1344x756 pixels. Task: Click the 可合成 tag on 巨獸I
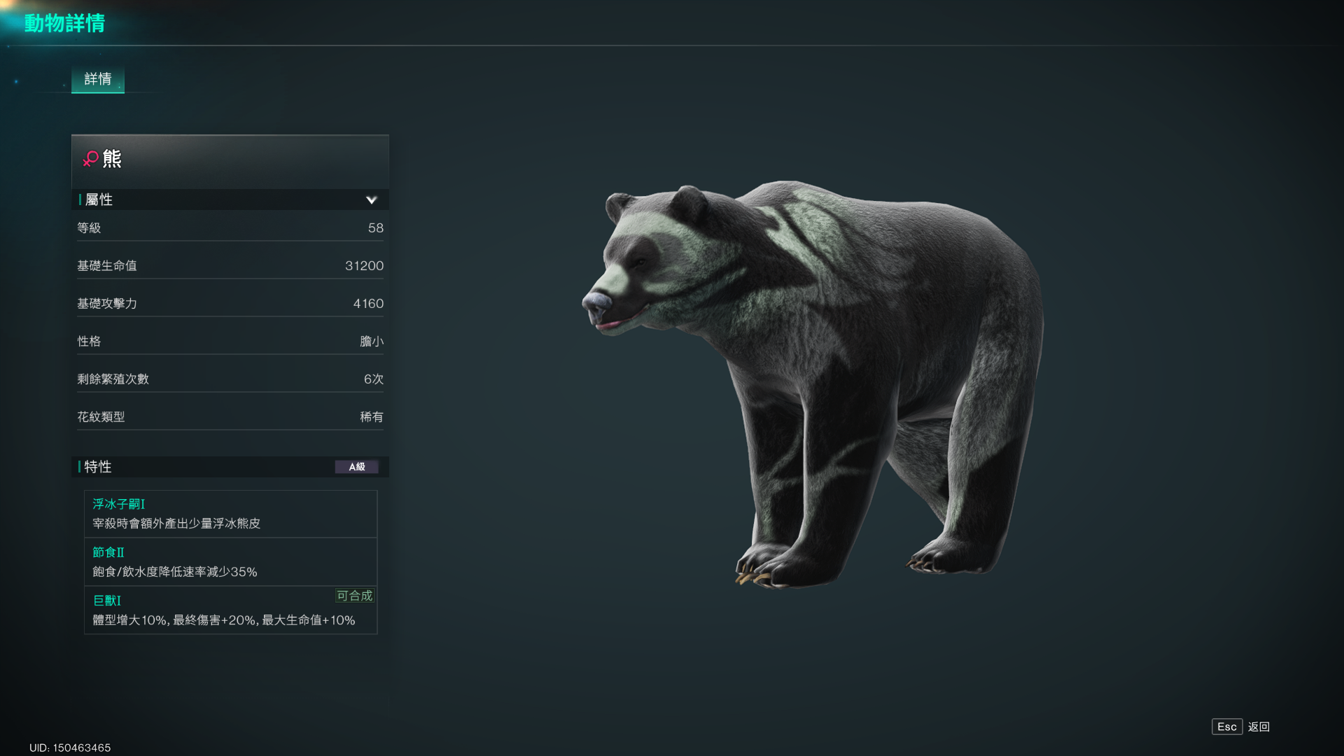(x=355, y=596)
